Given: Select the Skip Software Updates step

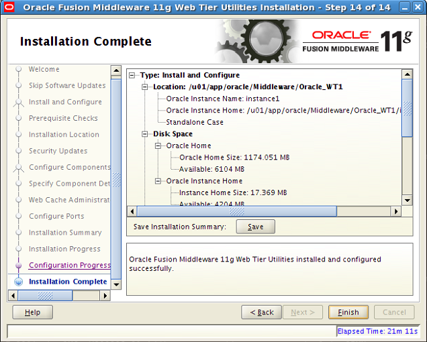Looking at the screenshot, I should click(67, 85).
